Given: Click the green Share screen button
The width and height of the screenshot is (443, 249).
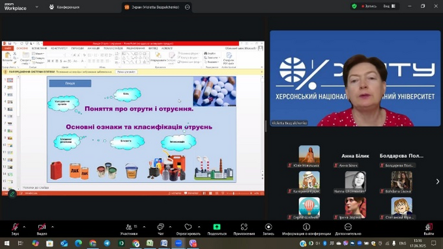Looking at the screenshot, I should 217,229.
